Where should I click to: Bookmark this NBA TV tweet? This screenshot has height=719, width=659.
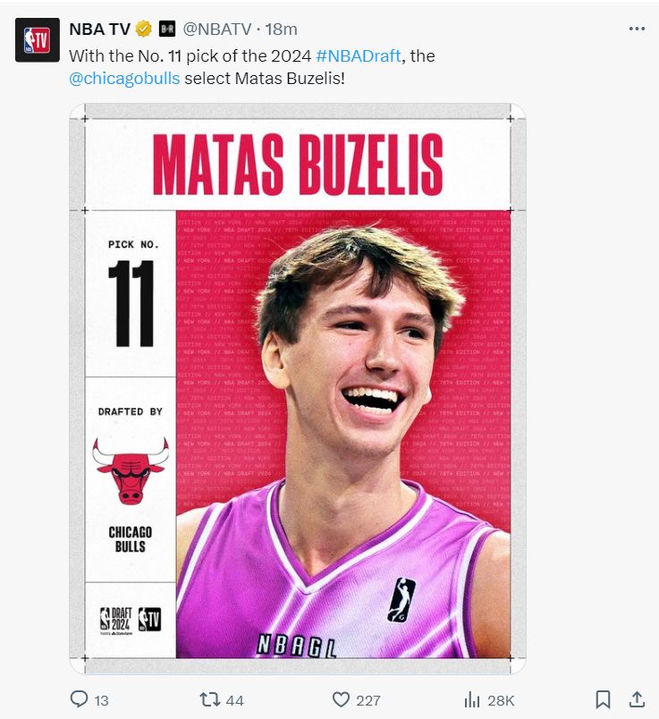tap(603, 699)
